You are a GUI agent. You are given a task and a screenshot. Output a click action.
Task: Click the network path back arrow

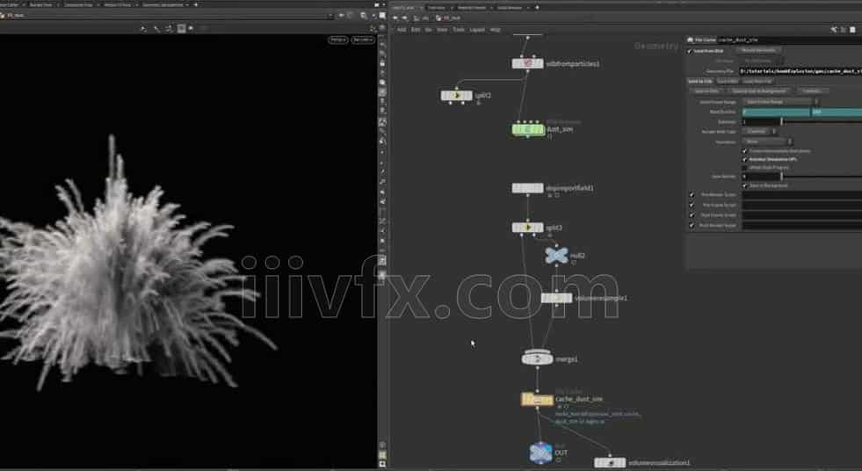tap(395, 18)
